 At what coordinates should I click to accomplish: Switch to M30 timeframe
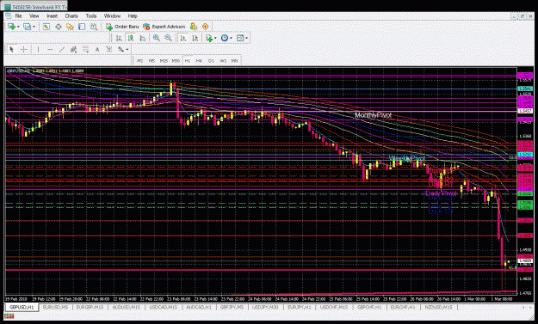click(176, 61)
